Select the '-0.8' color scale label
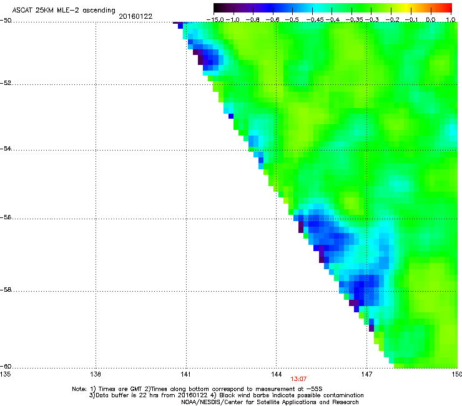This screenshot has width=462, height=406. (253, 20)
